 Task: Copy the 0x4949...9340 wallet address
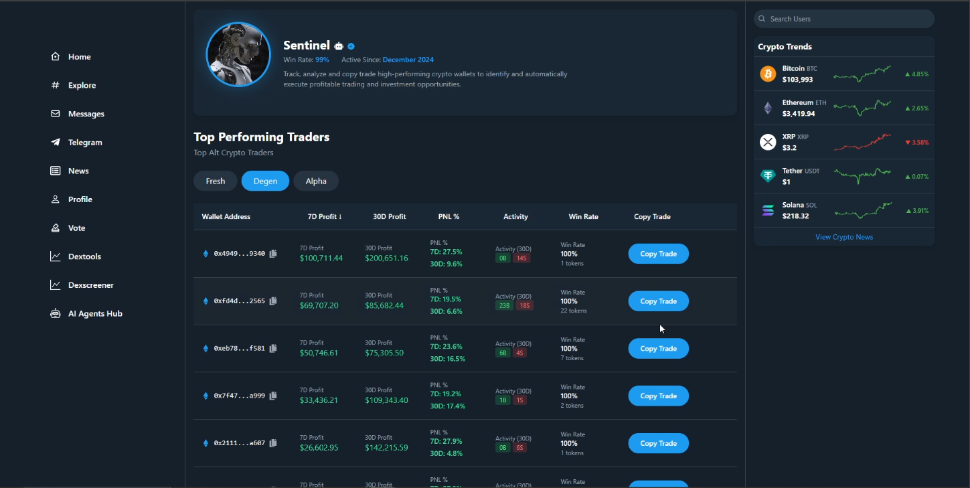tap(273, 254)
